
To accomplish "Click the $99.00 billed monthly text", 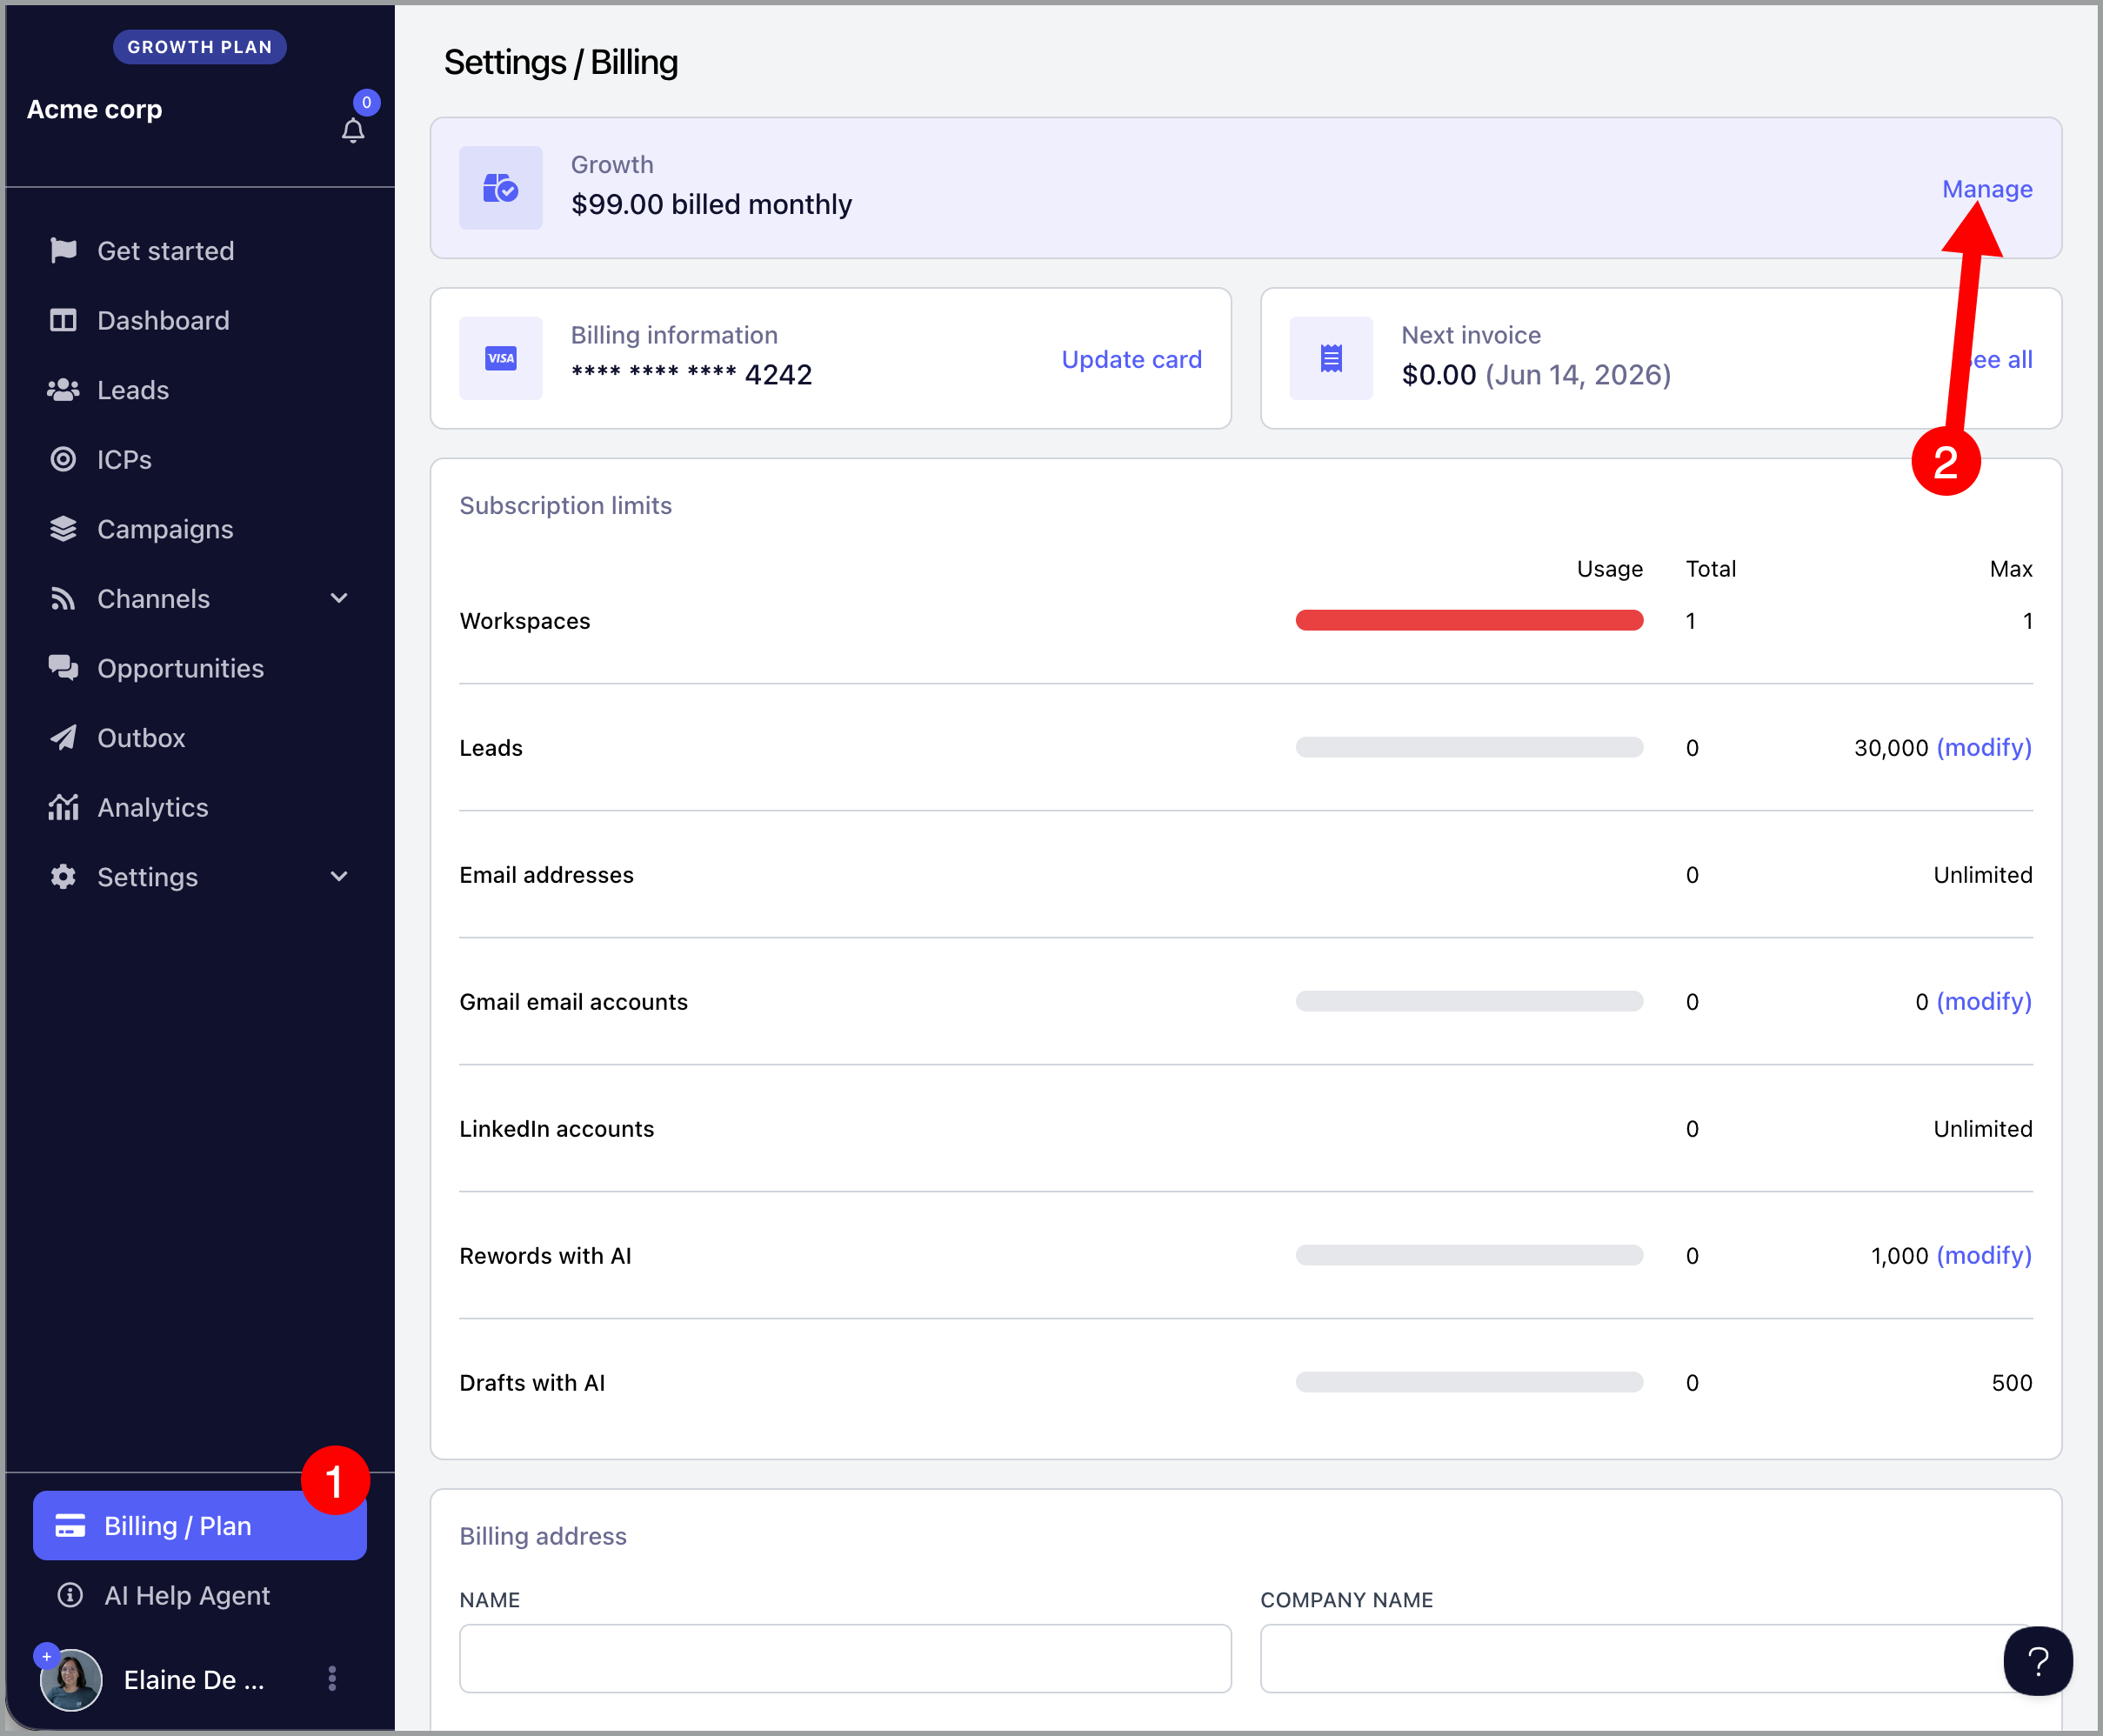I will (x=711, y=204).
